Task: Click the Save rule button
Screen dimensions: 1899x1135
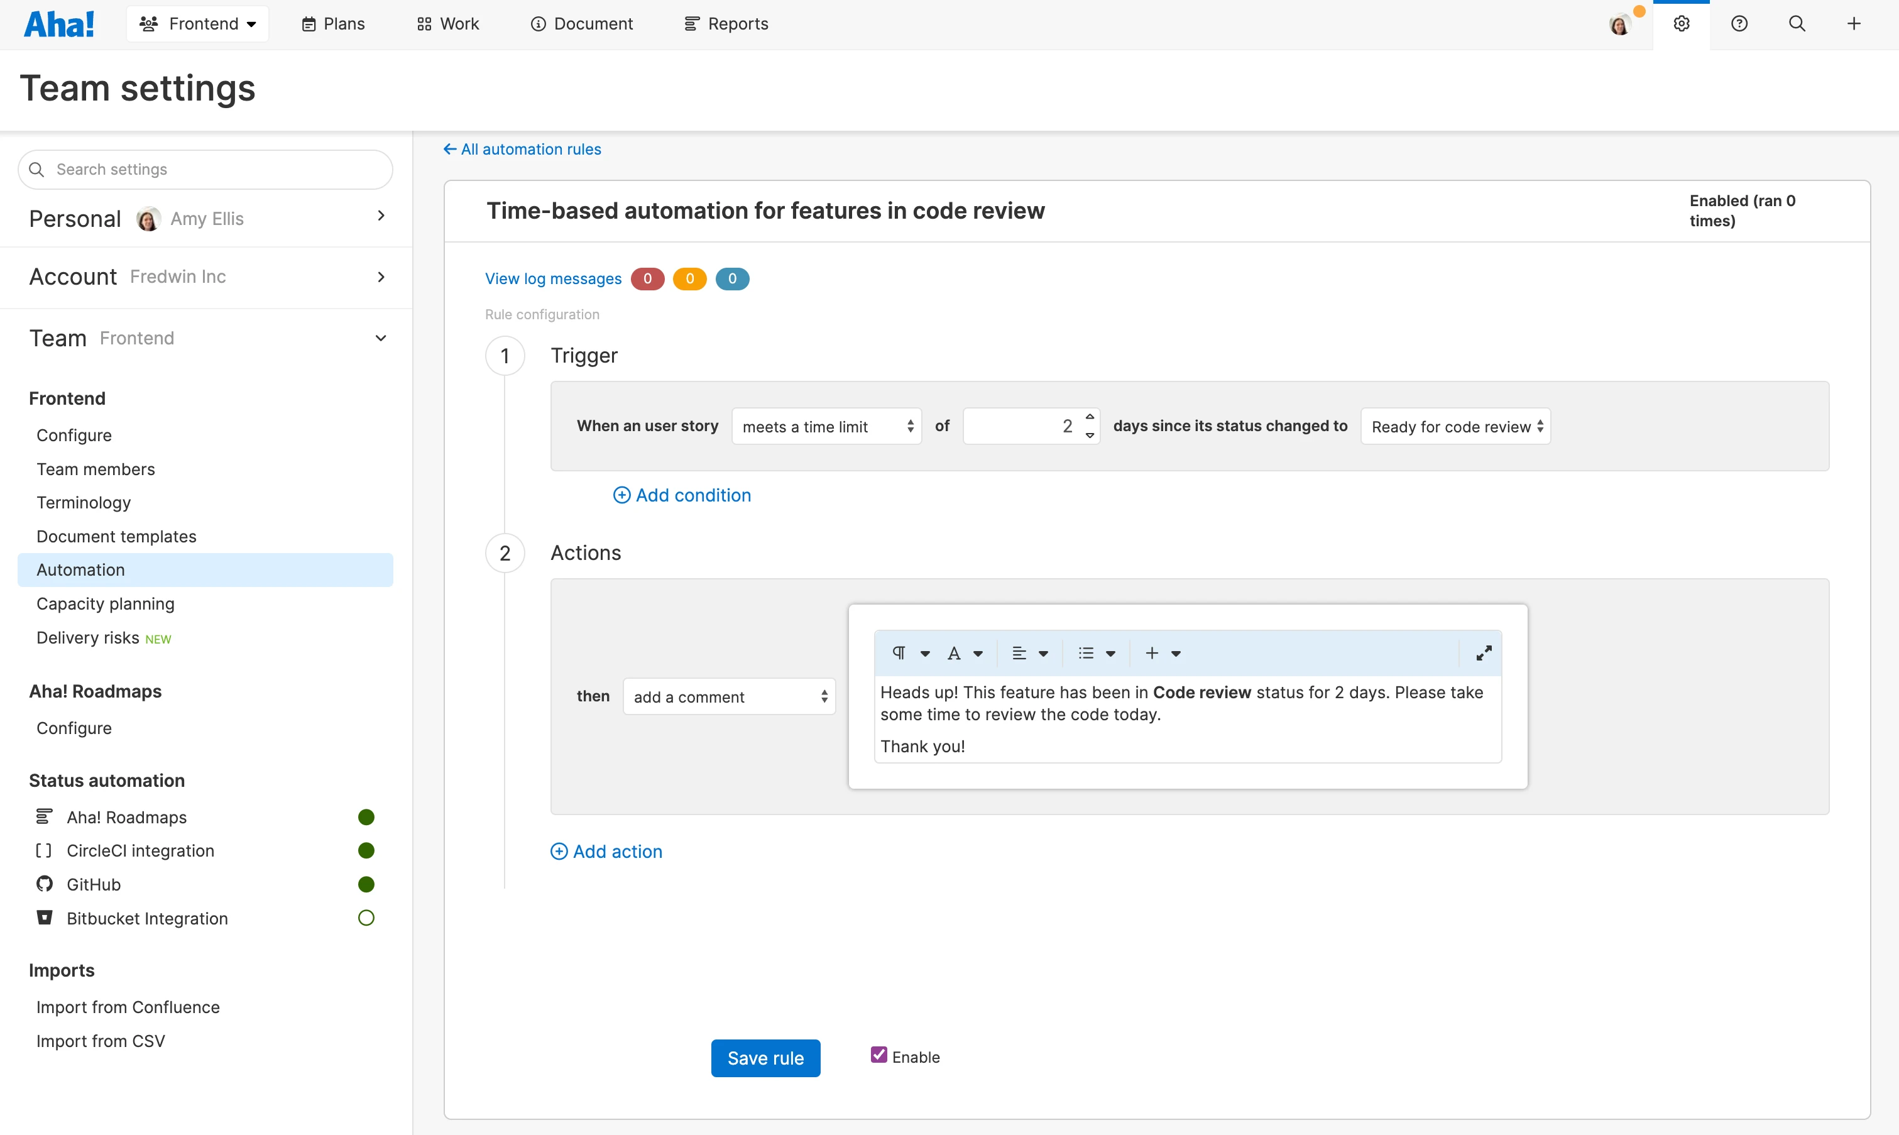Action: coord(765,1058)
